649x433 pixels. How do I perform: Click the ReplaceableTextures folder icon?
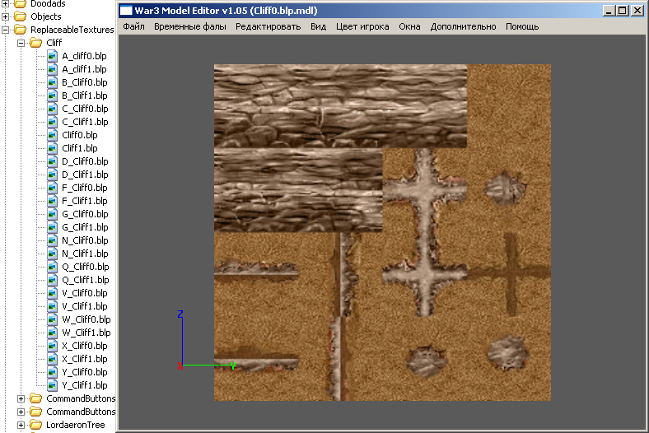tap(21, 30)
